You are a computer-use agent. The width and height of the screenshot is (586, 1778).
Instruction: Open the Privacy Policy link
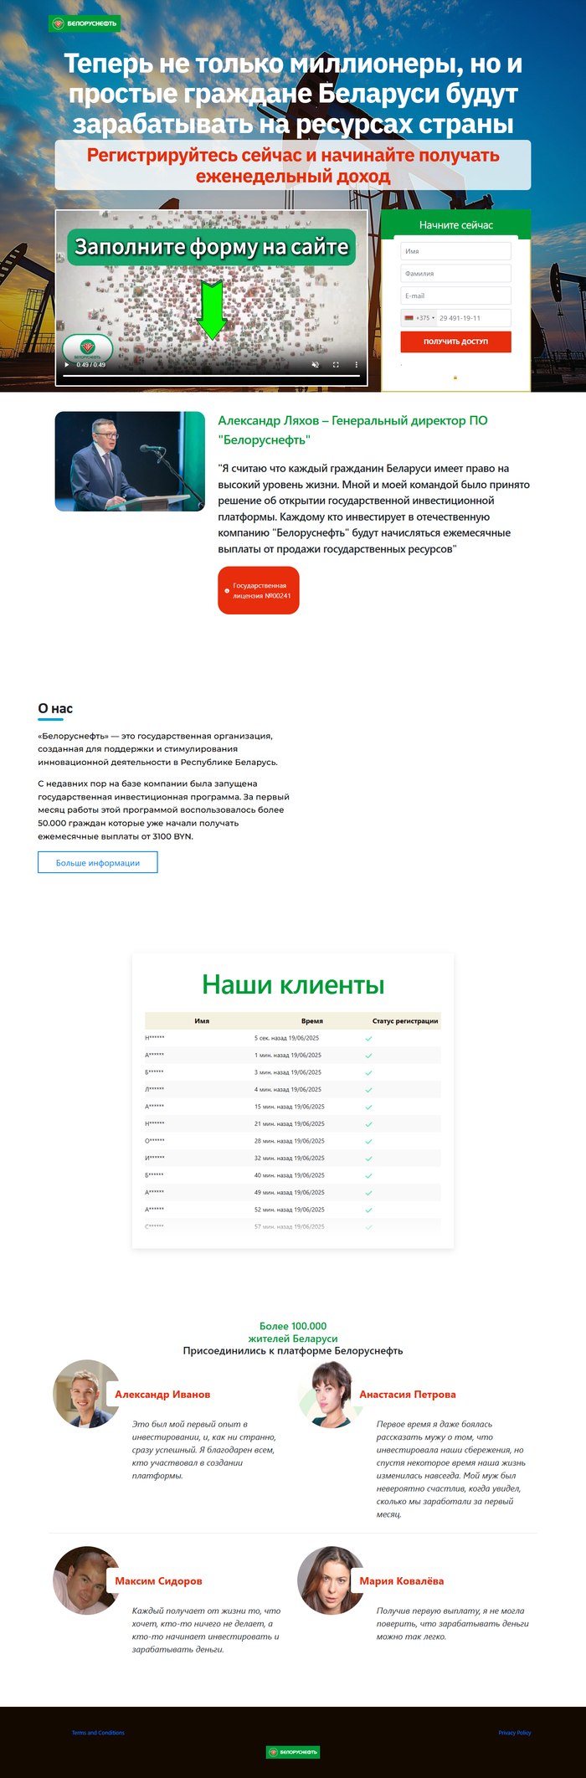pyautogui.click(x=514, y=1733)
